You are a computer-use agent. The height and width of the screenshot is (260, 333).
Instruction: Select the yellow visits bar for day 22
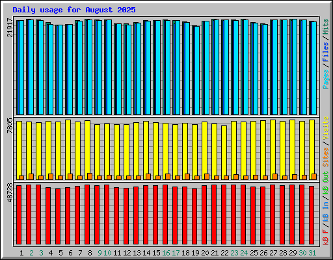pos(224,153)
